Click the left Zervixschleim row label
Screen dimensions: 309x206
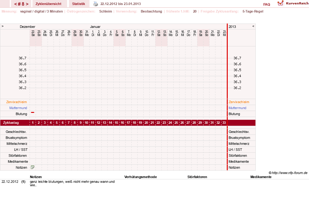pos(16,102)
